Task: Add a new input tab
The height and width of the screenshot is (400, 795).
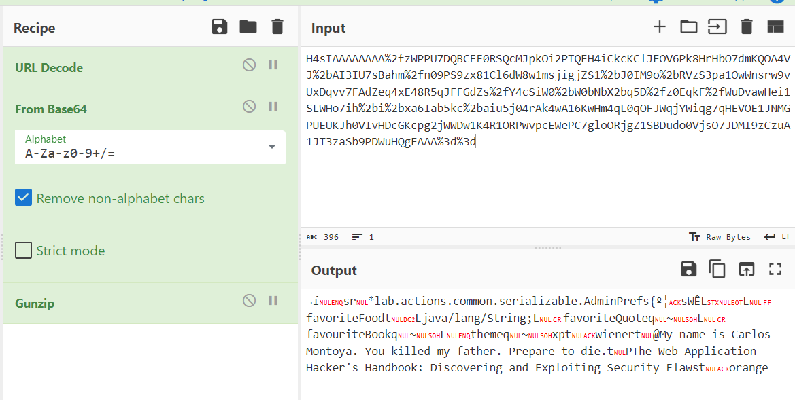Action: tap(659, 27)
